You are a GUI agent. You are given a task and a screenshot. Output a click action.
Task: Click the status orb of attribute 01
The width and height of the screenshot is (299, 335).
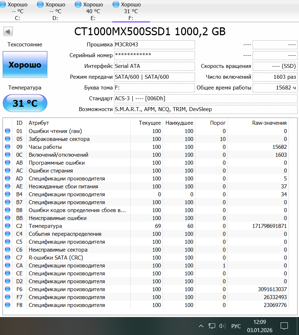(x=8, y=131)
